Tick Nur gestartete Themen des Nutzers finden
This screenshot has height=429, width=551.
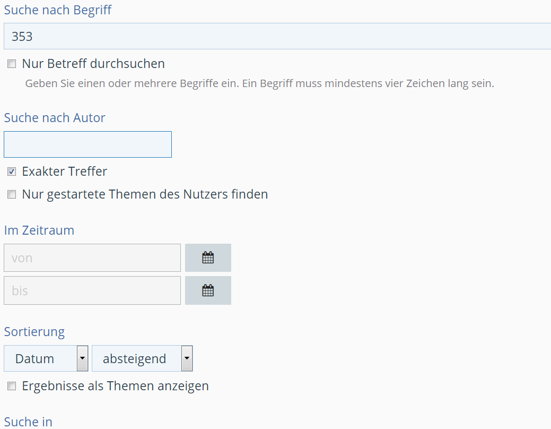click(12, 195)
